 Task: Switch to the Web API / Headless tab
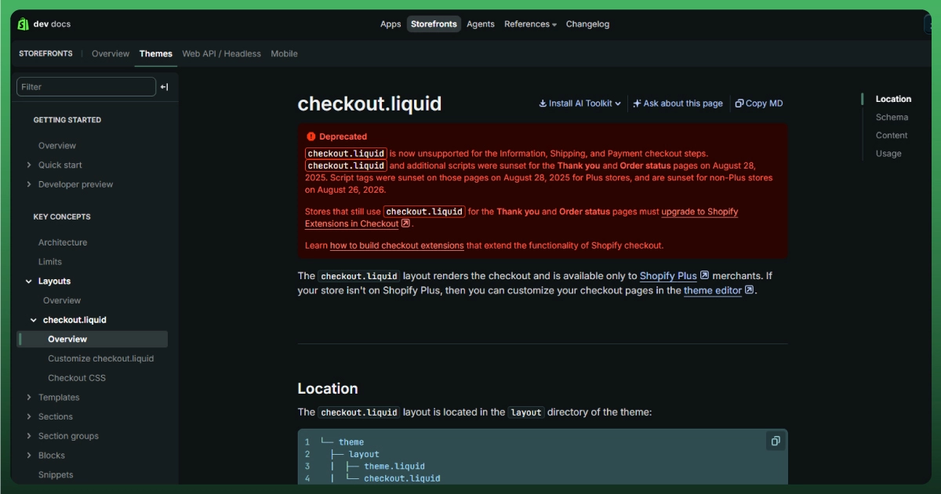coord(222,54)
